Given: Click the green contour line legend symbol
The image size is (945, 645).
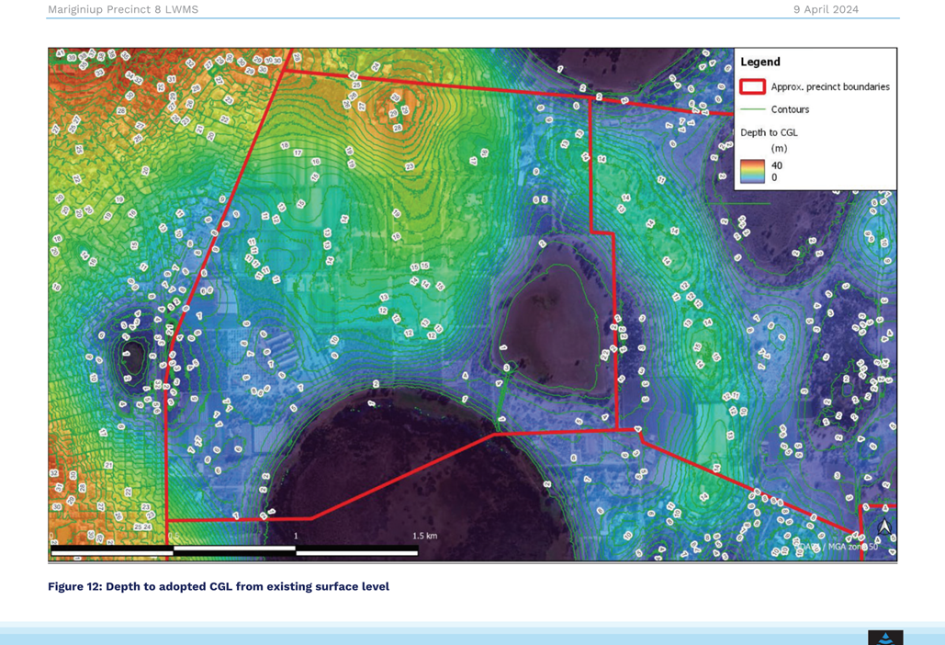Looking at the screenshot, I should 752,109.
